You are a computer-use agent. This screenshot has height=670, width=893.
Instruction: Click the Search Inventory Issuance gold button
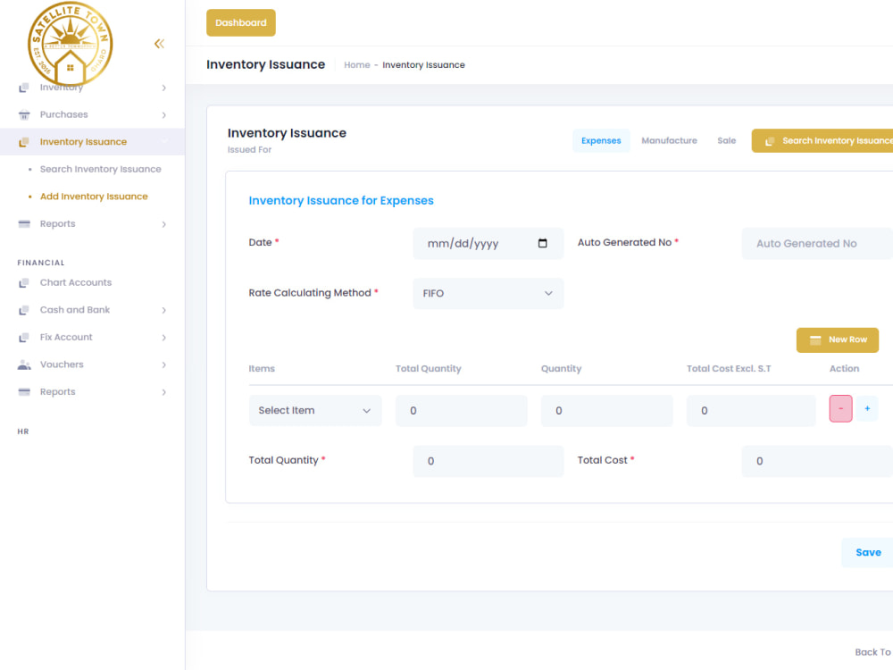pyautogui.click(x=822, y=141)
